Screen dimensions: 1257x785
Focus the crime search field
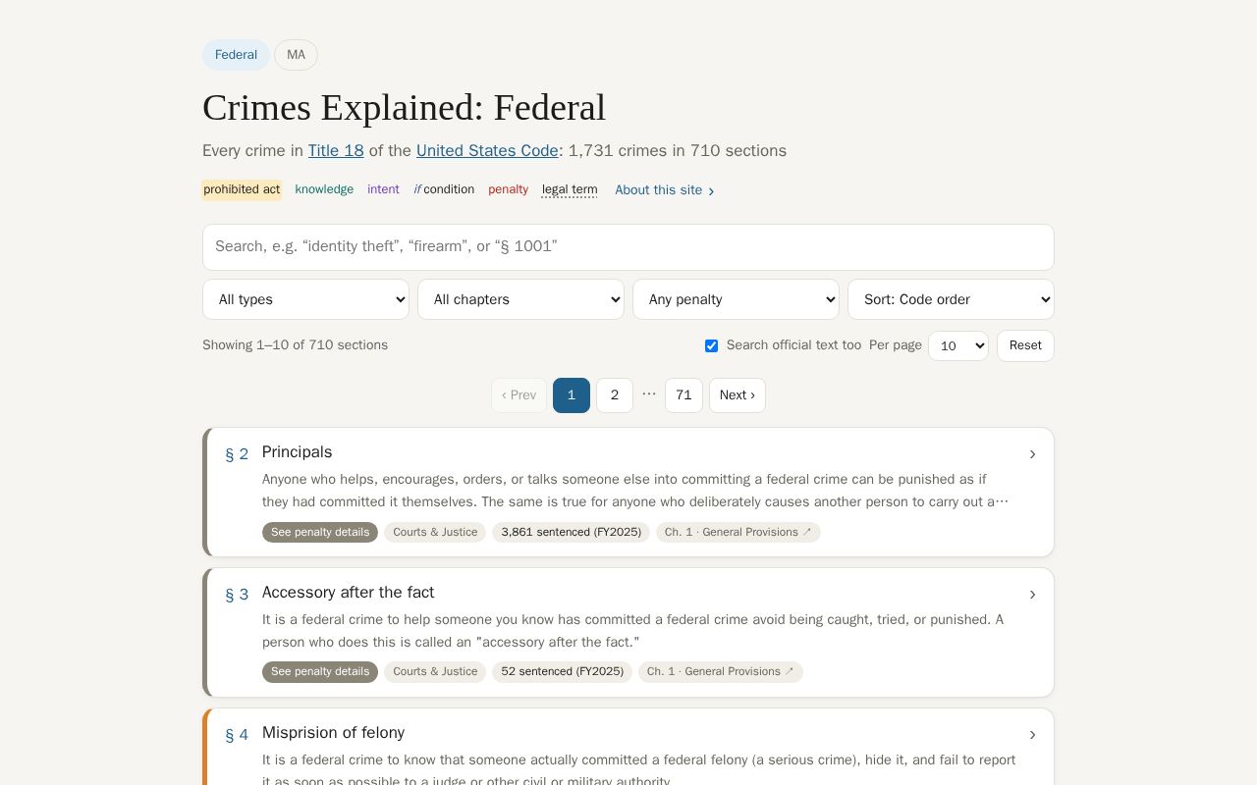[628, 247]
